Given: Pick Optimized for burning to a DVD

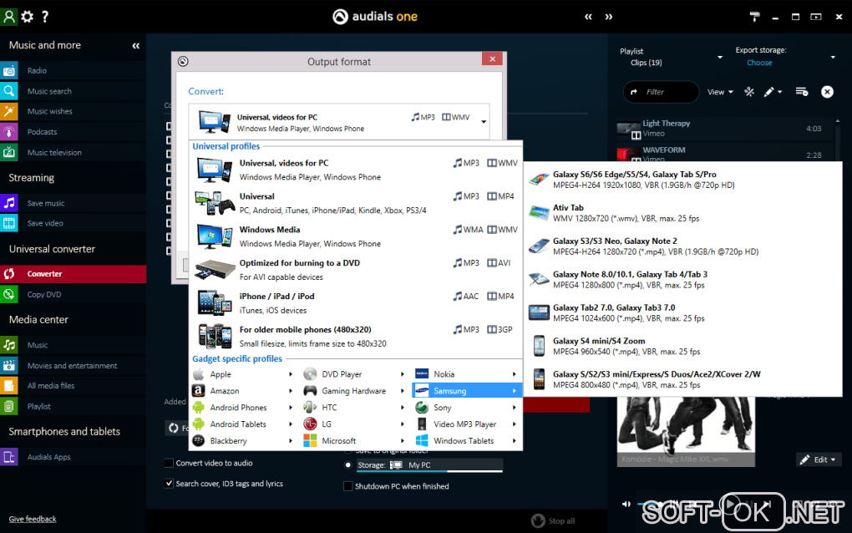Looking at the screenshot, I should click(356, 270).
